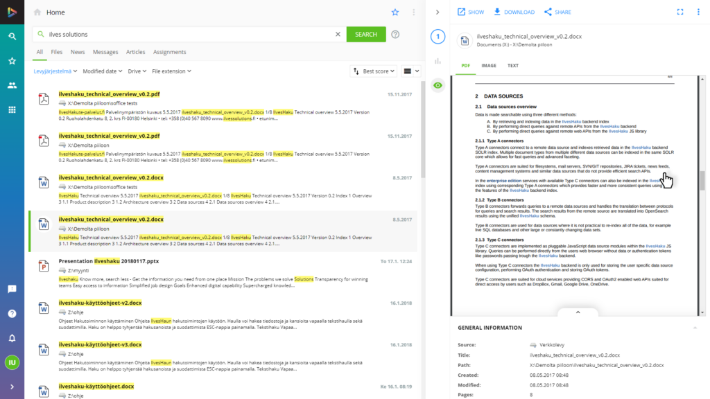Open Presentation Ilveshaku 20180117.pptx result
This screenshot has width=710, height=399.
[109, 261]
